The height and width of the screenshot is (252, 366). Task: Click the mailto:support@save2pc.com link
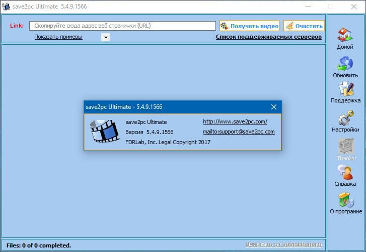pos(239,132)
